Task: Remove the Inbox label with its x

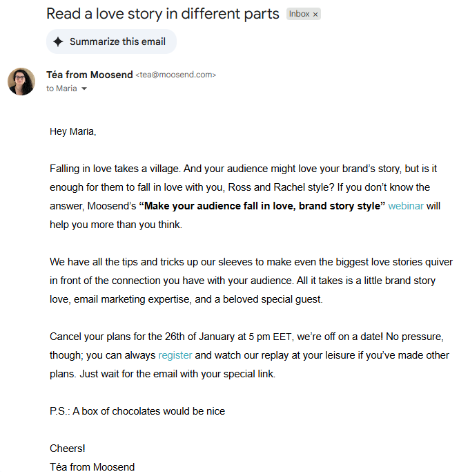Action: [x=315, y=15]
